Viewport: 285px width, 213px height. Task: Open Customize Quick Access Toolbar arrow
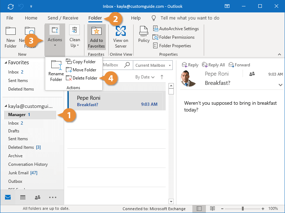(31, 6)
